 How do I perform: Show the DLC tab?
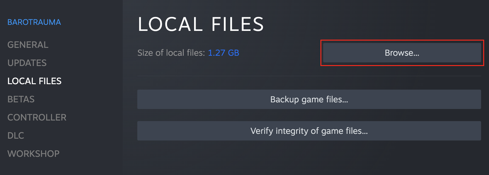(x=16, y=136)
